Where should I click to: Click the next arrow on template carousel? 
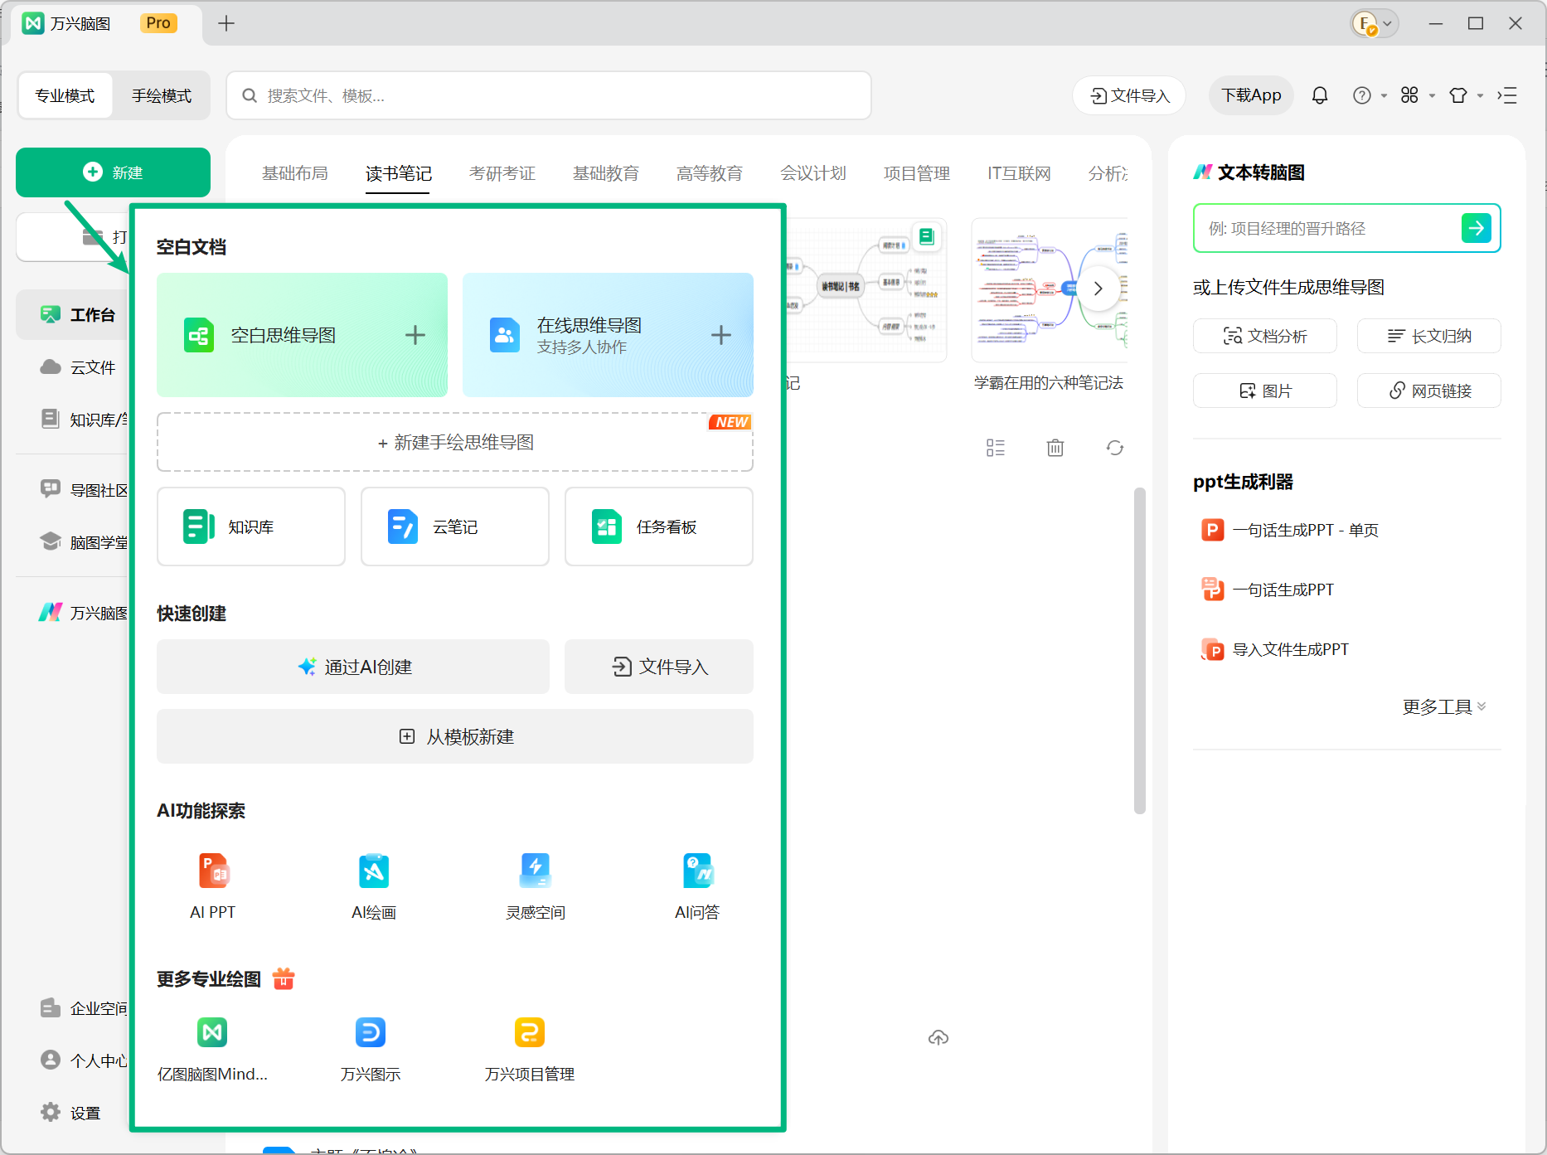tap(1098, 289)
